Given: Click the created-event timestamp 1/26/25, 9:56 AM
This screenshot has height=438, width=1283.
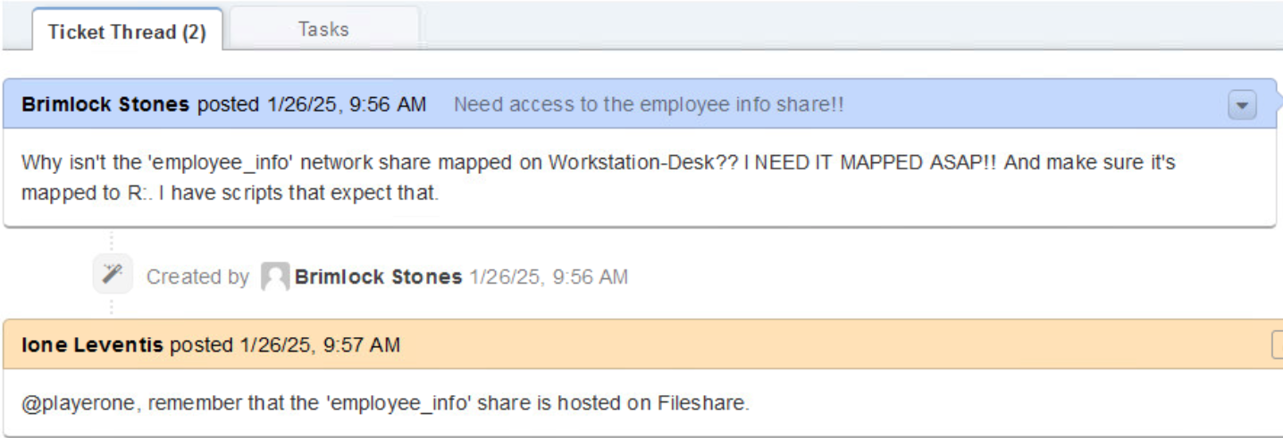Looking at the screenshot, I should tap(549, 277).
